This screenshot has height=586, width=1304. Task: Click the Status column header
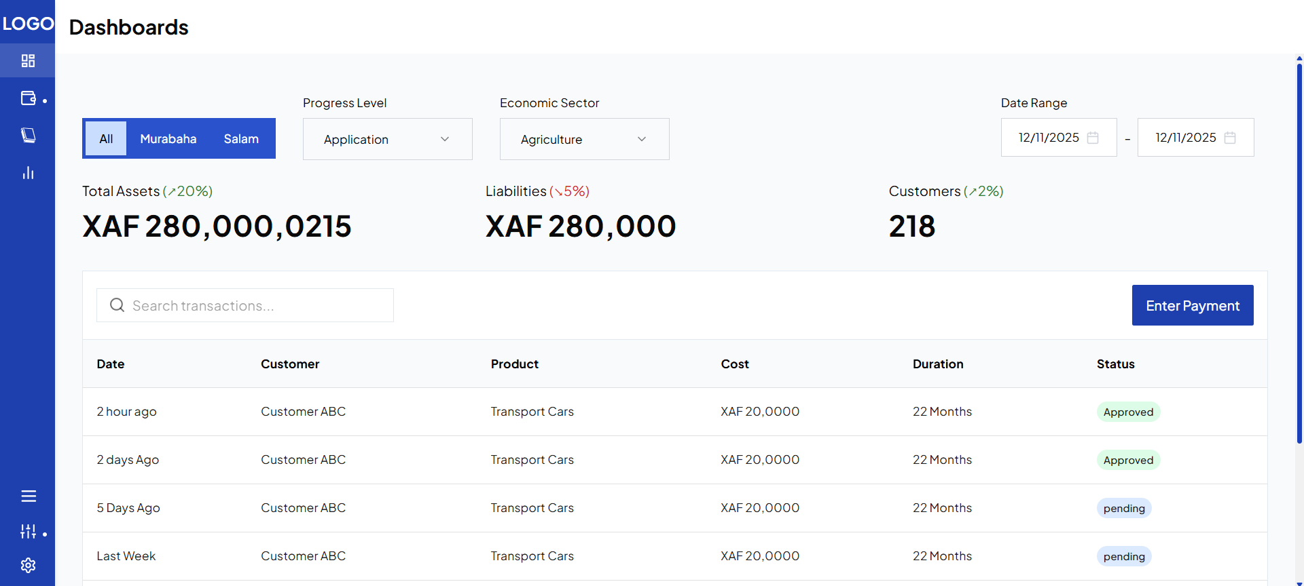pos(1115,364)
